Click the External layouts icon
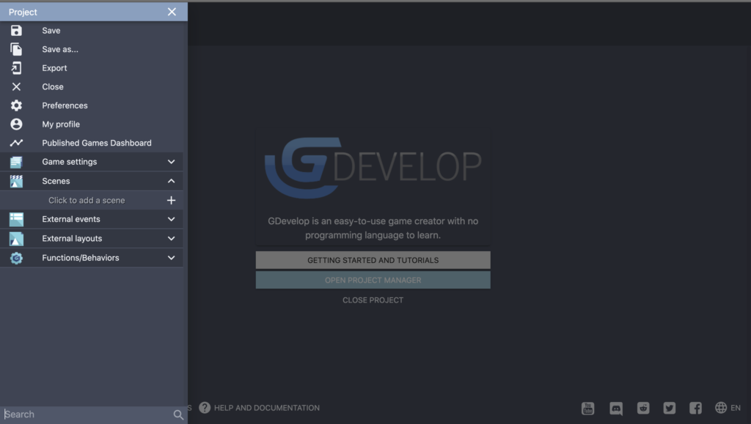This screenshot has height=424, width=751. [16, 239]
